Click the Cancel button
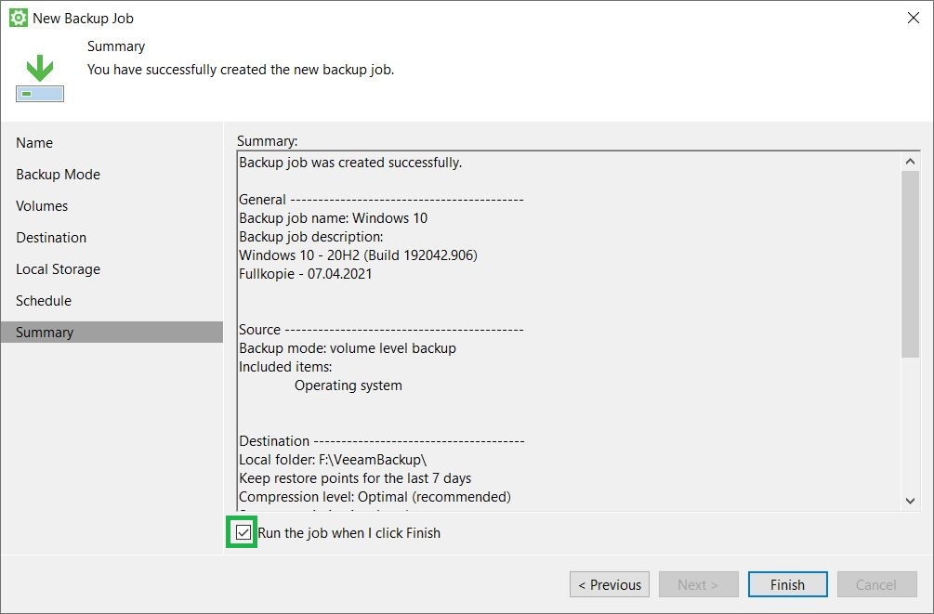934x614 pixels. (x=875, y=584)
